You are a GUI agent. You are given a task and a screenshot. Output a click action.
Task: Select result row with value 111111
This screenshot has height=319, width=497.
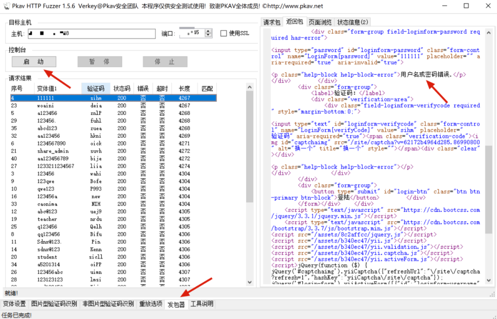pos(114,98)
